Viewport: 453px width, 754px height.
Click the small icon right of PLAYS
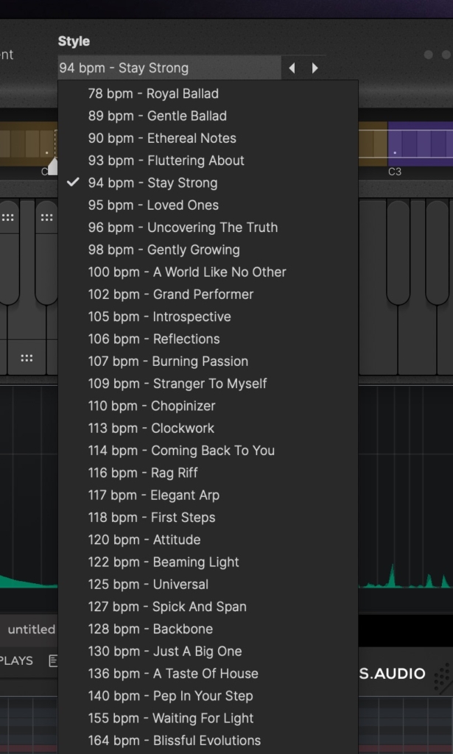[x=53, y=661]
